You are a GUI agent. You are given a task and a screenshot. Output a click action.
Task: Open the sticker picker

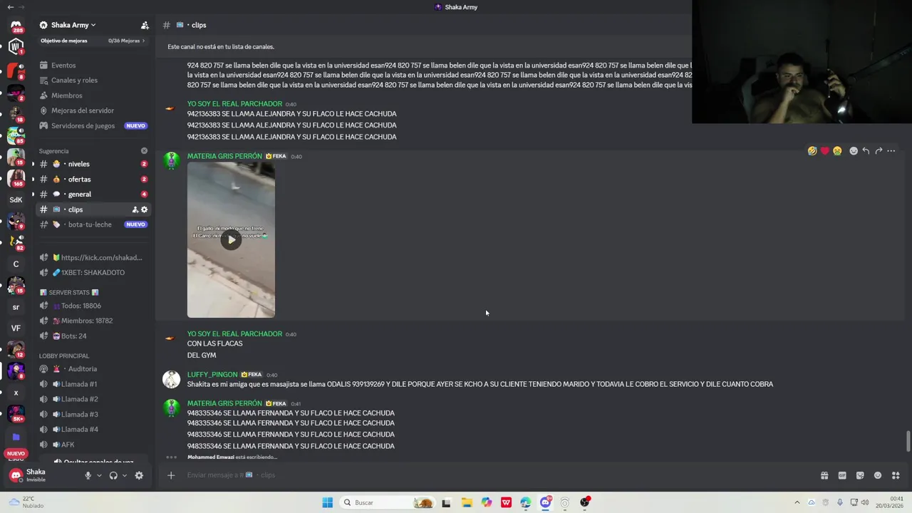point(860,475)
